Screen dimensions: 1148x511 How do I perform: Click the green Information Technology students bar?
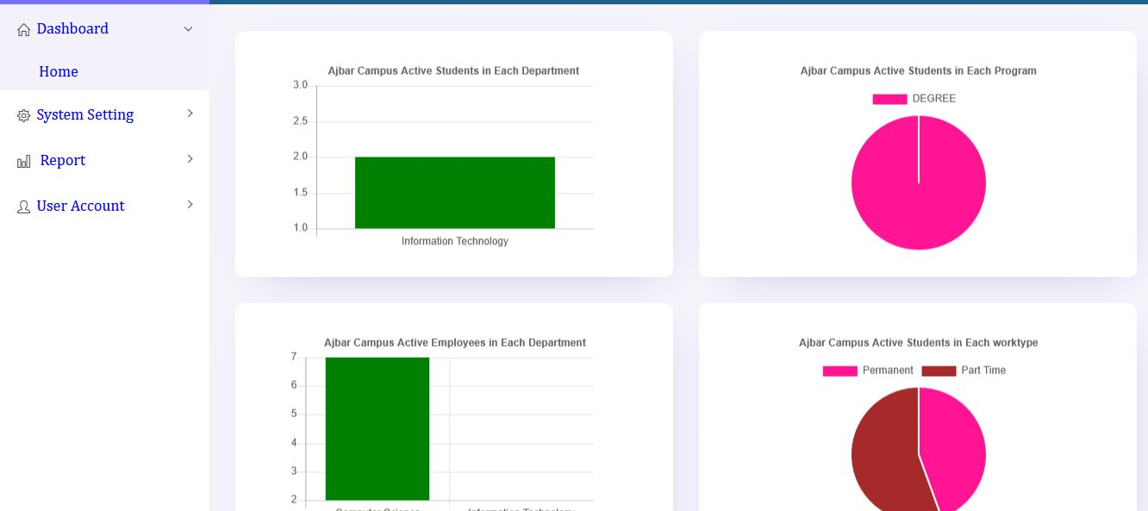coord(454,193)
